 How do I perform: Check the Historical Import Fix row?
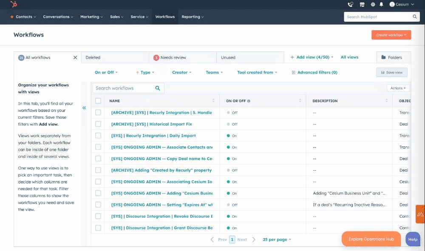(98, 124)
